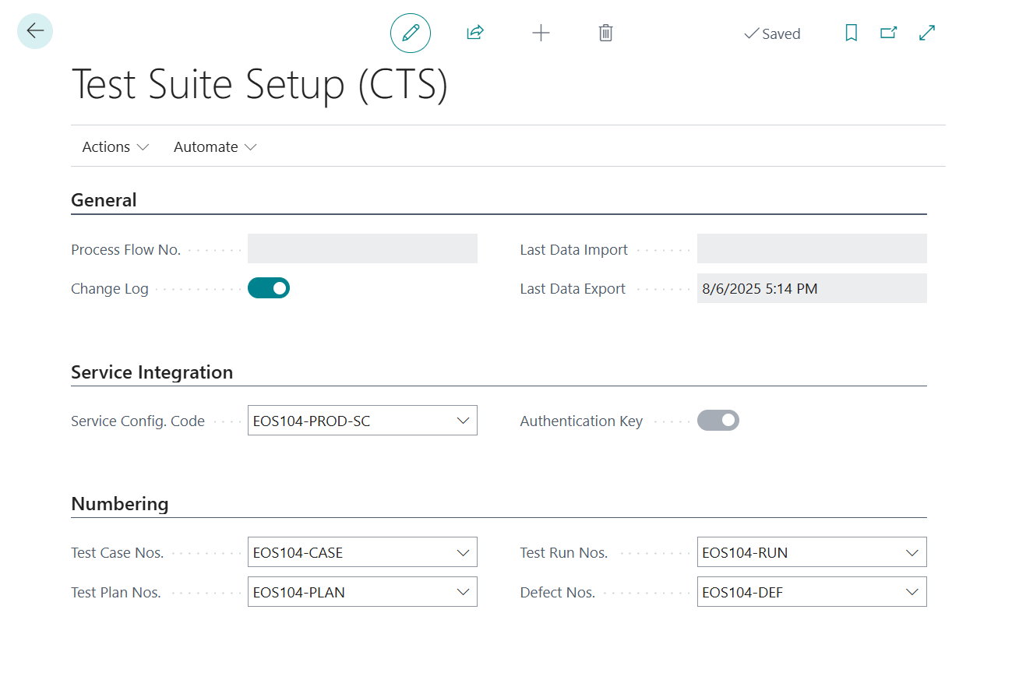
Task: Click the Last Data Export date value
Action: (x=760, y=288)
